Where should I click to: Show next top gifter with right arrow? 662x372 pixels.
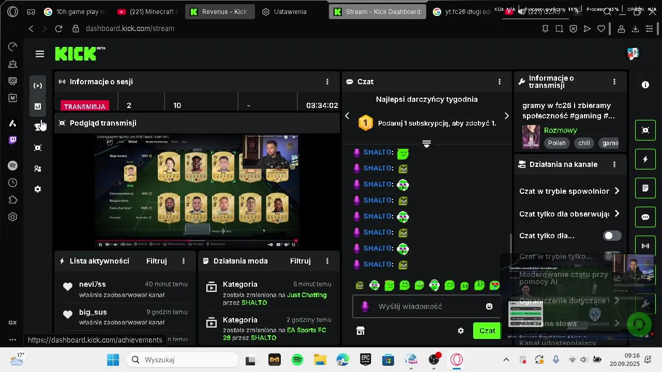506,116
